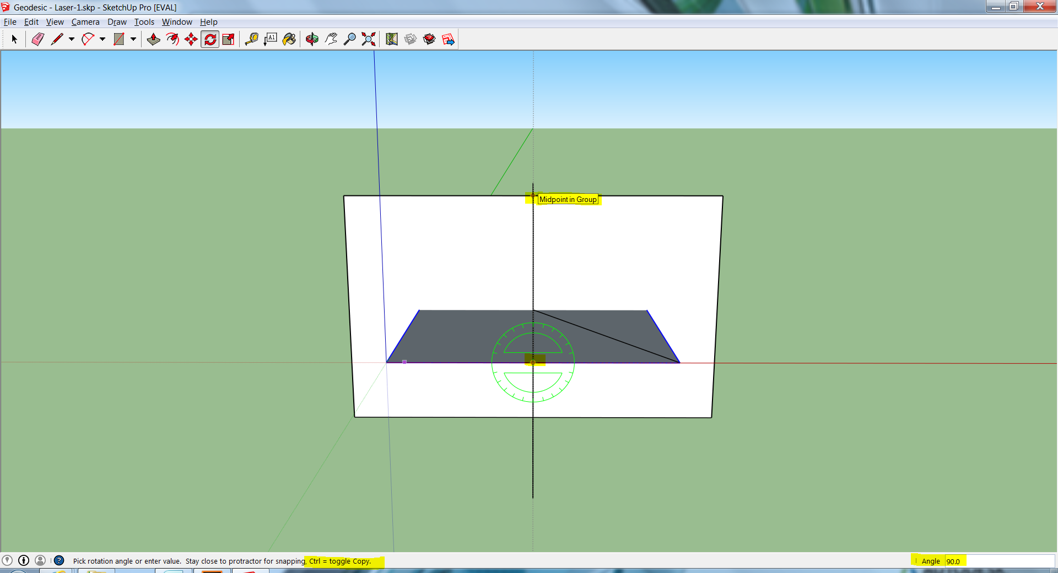Choose the Offset tool
The height and width of the screenshot is (573, 1058).
pos(172,39)
